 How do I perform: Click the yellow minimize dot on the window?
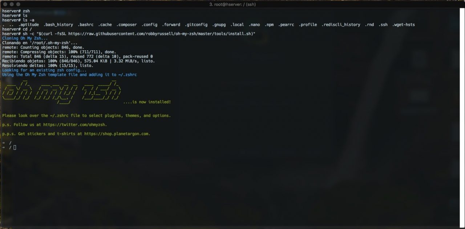pyautogui.click(x=11, y=4)
